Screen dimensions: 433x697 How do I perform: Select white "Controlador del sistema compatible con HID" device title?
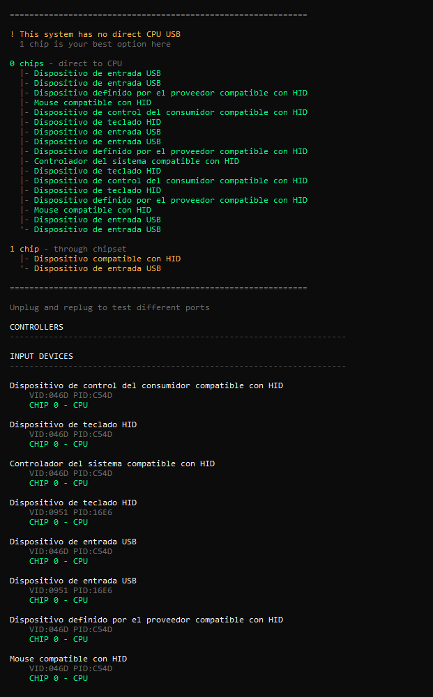[x=112, y=464]
